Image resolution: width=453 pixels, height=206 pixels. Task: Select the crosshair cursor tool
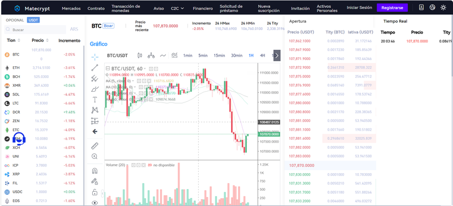[x=95, y=57]
